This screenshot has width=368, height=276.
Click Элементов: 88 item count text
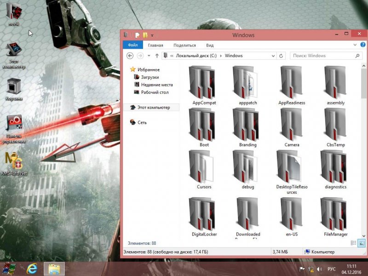142,243
